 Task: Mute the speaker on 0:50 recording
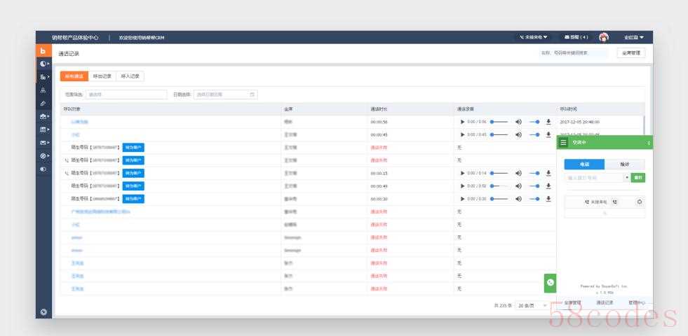point(519,185)
